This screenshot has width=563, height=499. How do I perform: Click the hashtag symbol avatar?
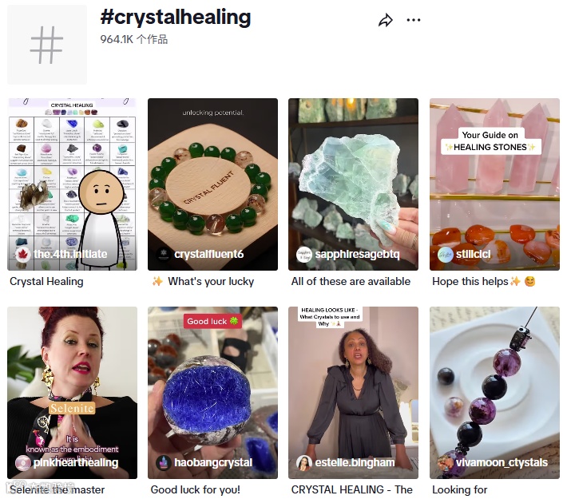pos(46,45)
